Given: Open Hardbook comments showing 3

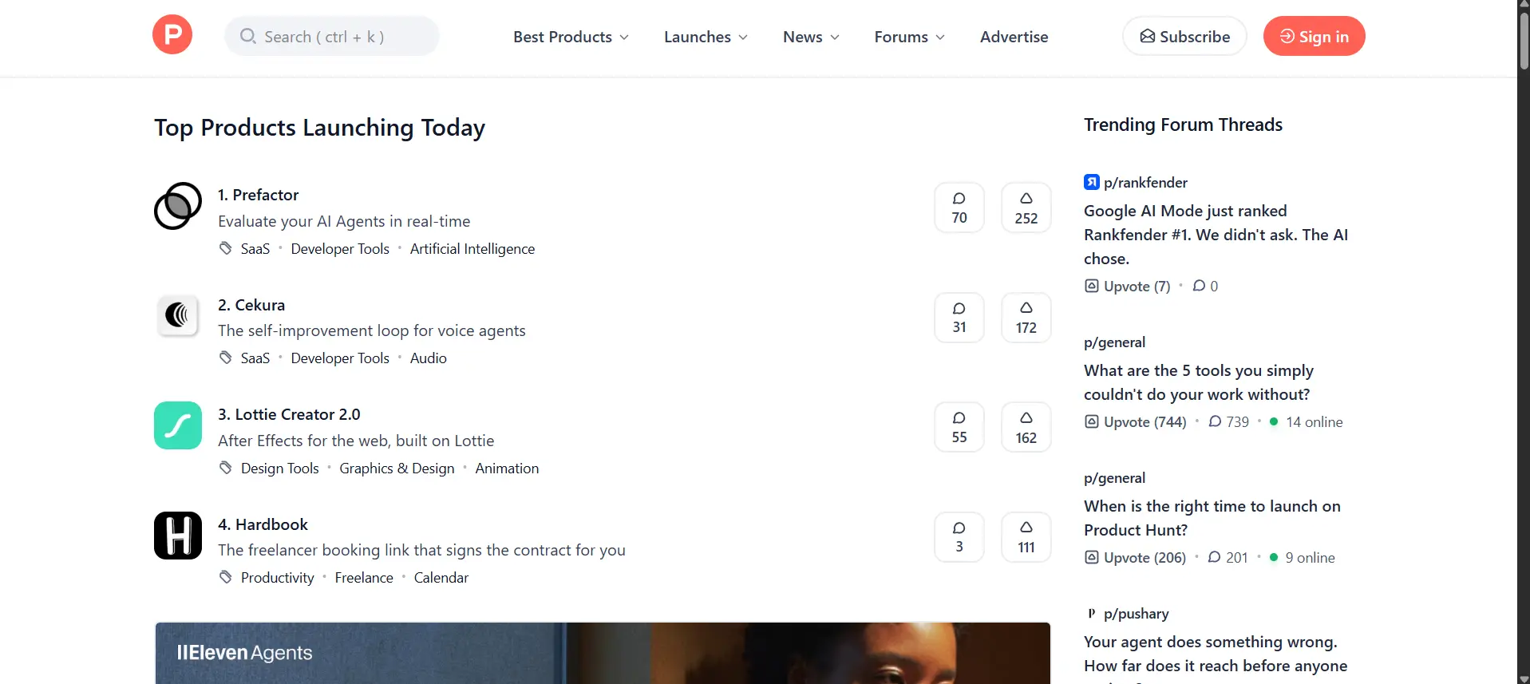Looking at the screenshot, I should pos(959,537).
